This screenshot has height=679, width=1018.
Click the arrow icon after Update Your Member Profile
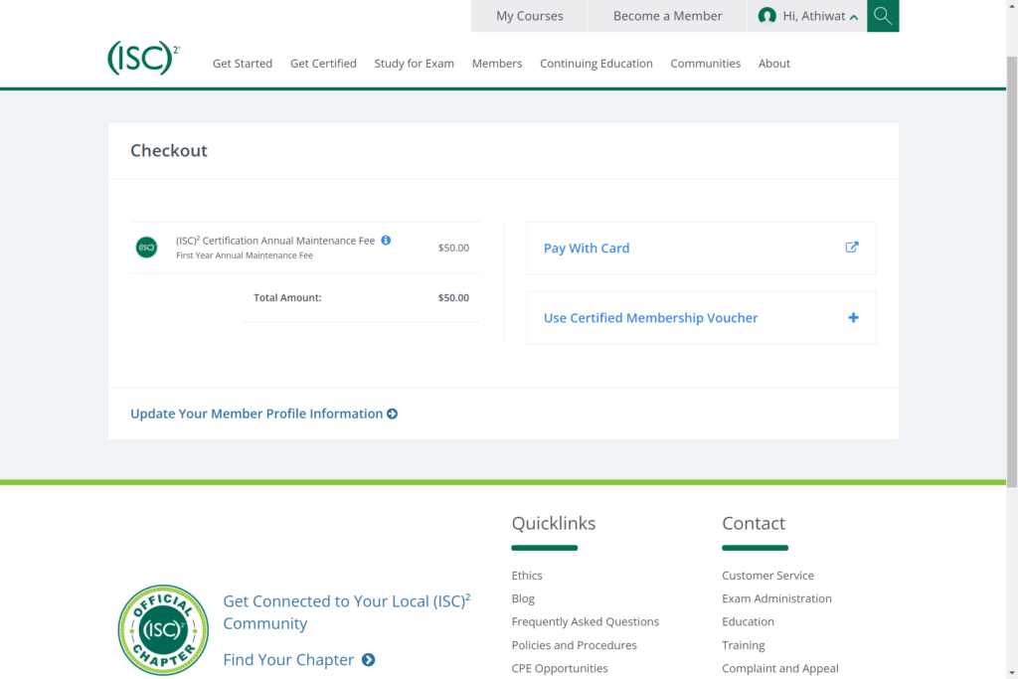coord(392,414)
